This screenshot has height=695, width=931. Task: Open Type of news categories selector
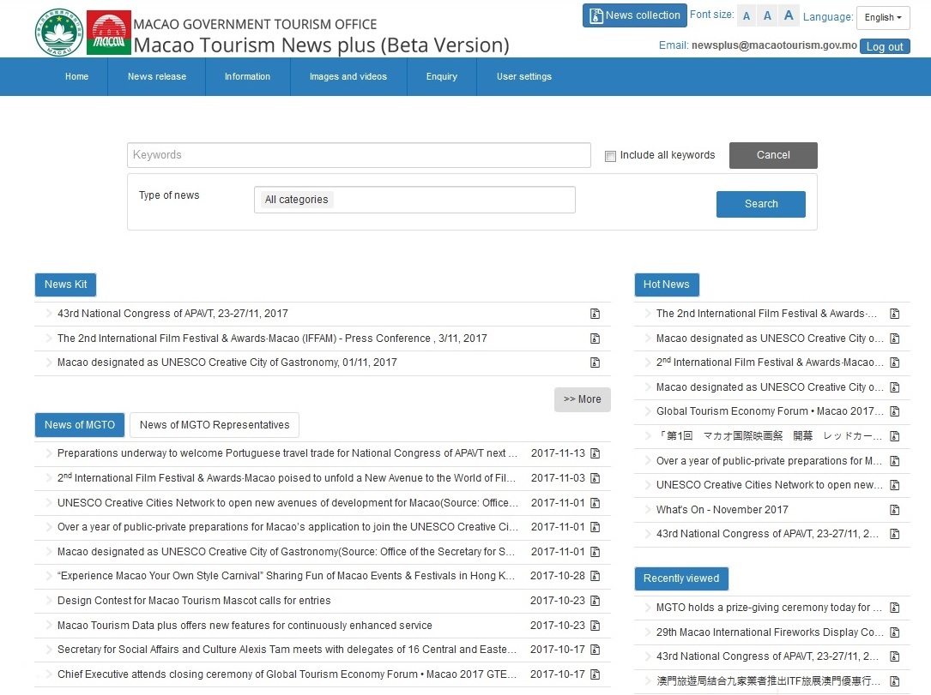tap(414, 200)
